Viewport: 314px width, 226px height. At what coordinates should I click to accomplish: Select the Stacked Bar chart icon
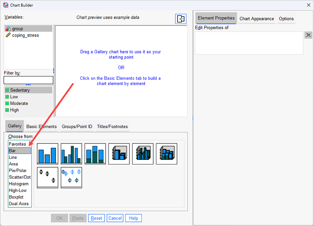pyautogui.click(x=95, y=153)
